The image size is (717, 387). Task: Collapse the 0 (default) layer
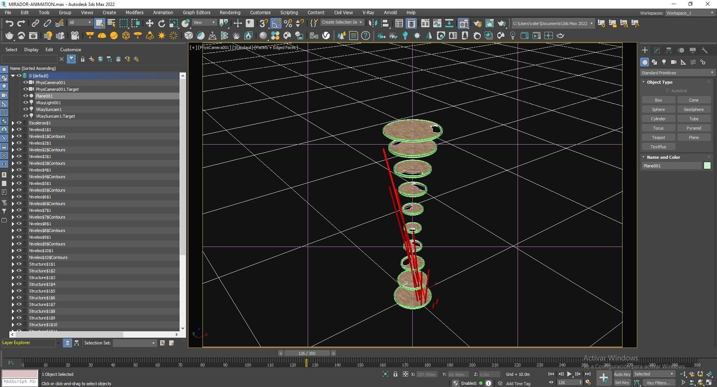tap(13, 75)
